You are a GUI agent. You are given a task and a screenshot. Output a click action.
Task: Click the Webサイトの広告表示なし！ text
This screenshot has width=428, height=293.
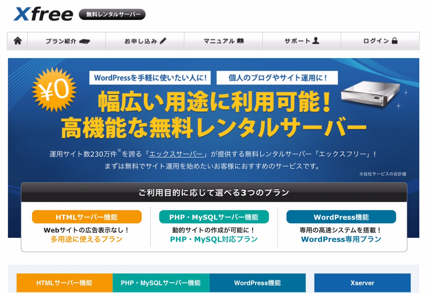click(x=87, y=230)
